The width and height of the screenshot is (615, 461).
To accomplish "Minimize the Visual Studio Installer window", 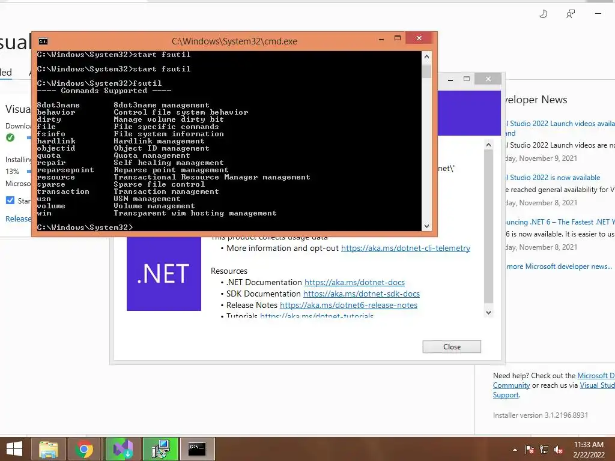I will (x=598, y=14).
